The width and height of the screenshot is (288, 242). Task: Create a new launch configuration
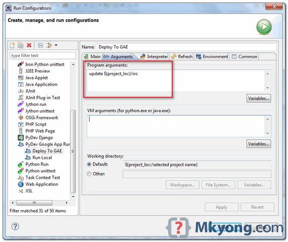point(13,45)
